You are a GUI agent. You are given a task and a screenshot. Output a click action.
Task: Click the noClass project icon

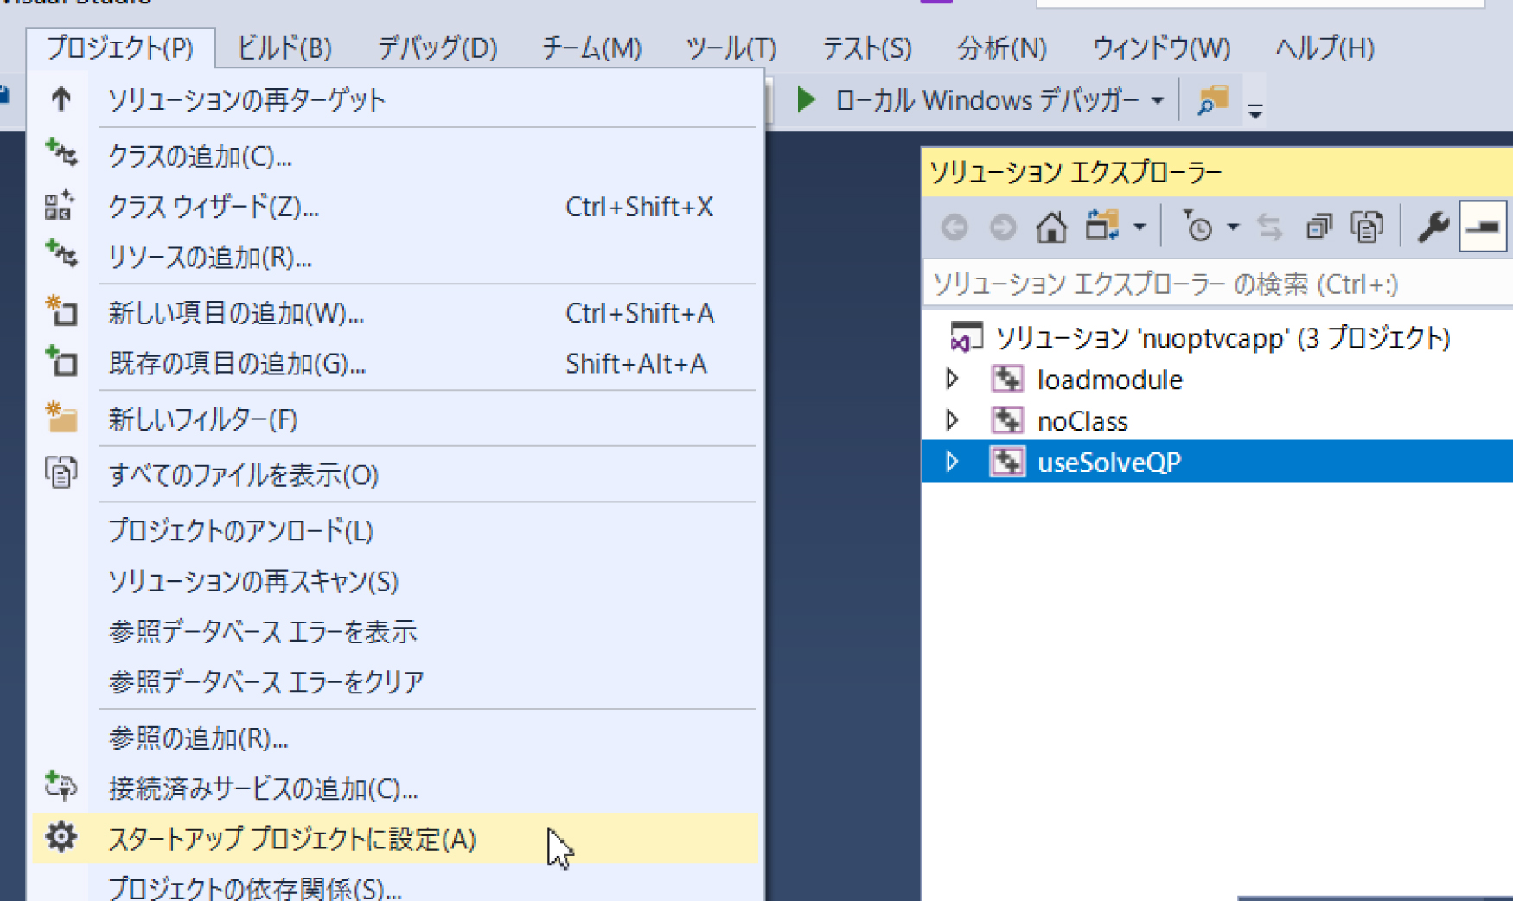[x=1007, y=420]
